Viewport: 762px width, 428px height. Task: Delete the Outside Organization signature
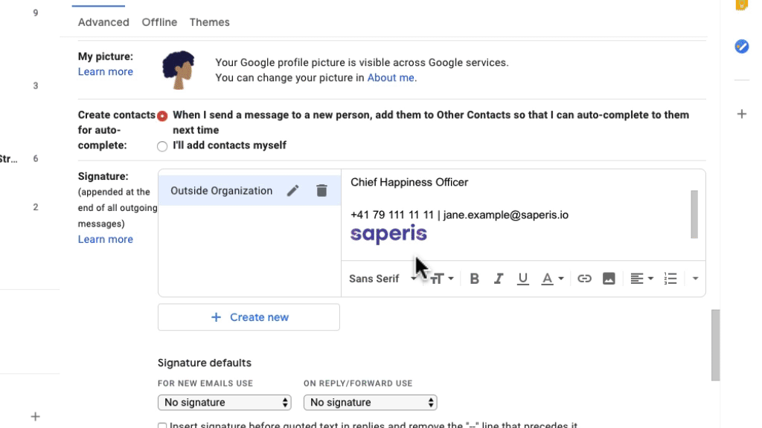point(321,191)
